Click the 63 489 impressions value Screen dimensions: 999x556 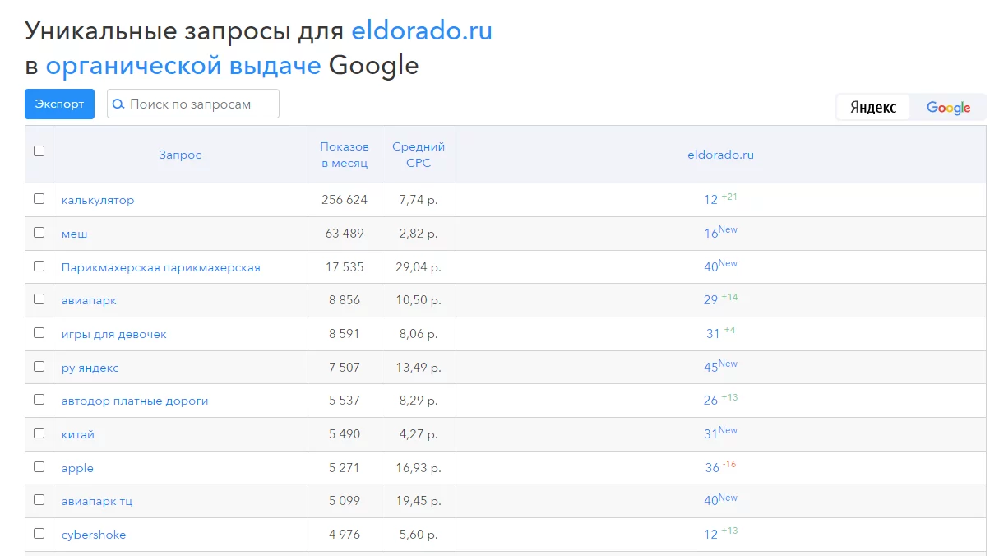coord(345,234)
